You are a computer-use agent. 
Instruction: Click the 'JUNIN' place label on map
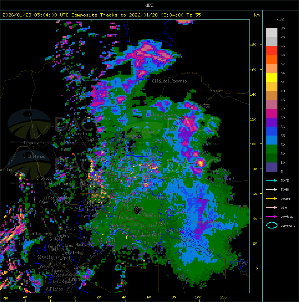132,218
